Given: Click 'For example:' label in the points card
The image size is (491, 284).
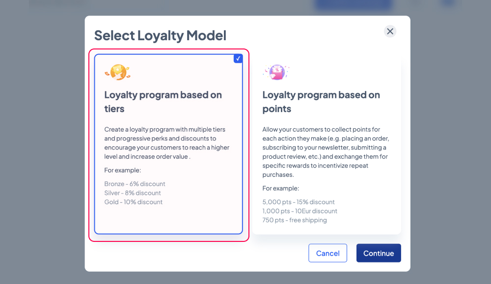Looking at the screenshot, I should tap(280, 189).
